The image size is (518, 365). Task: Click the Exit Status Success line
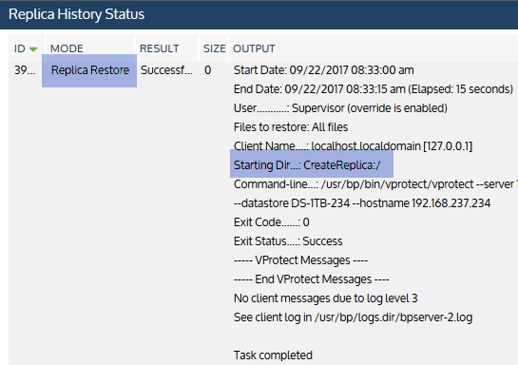[288, 241]
